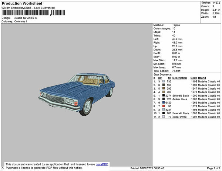Click the Brand column header

point(202,78)
